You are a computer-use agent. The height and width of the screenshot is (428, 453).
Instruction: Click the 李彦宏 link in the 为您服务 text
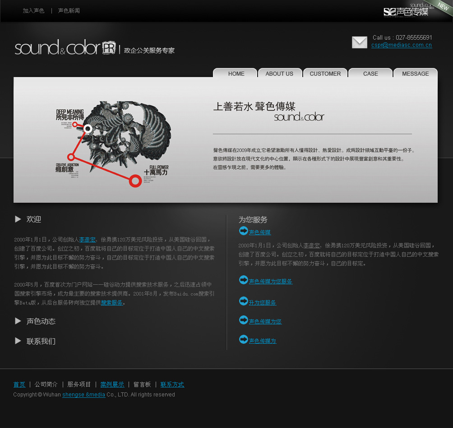coord(311,246)
